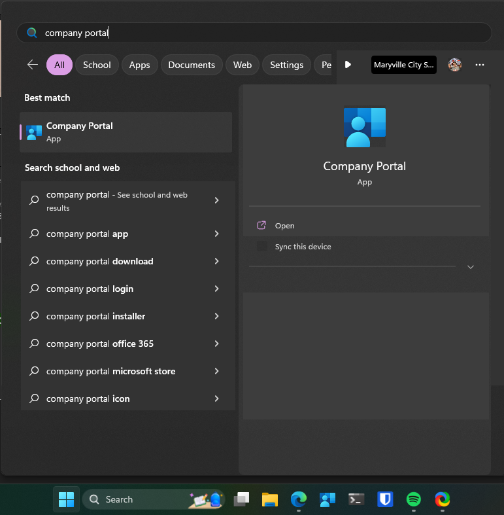Click search icon beside 'company portal login'
Screen dimensions: 504x515
[34, 289]
